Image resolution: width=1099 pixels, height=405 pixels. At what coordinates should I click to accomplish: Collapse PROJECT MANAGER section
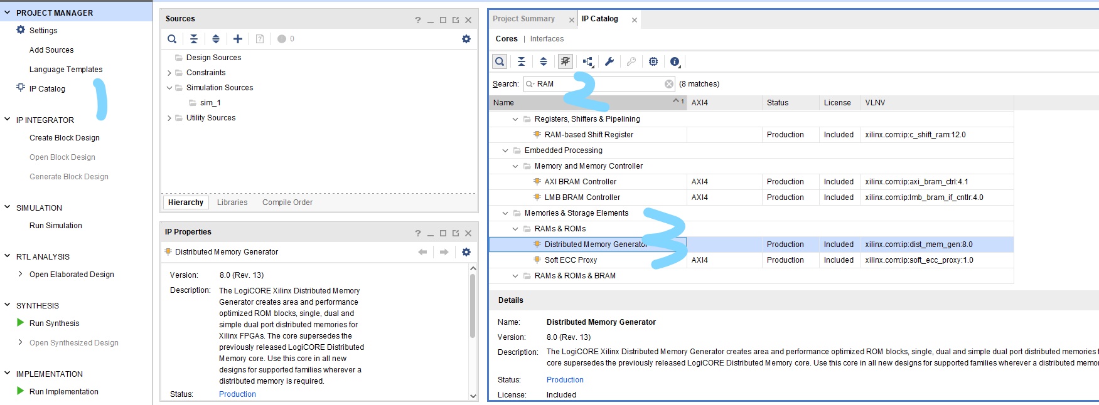point(8,13)
